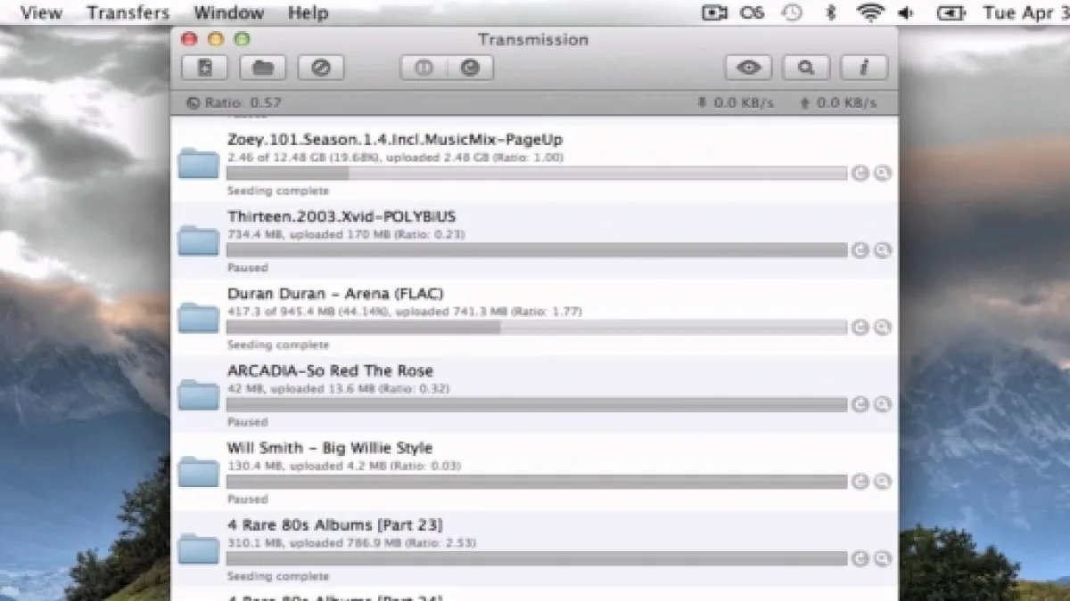Reveal Duran Duran - Arena in Finder

882,328
